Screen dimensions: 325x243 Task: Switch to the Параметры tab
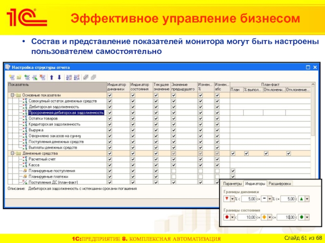coord(232,184)
